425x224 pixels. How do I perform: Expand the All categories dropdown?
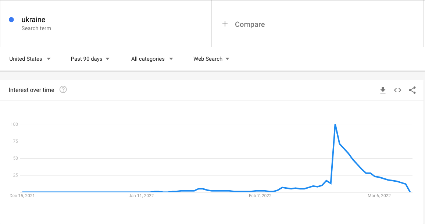click(x=152, y=59)
